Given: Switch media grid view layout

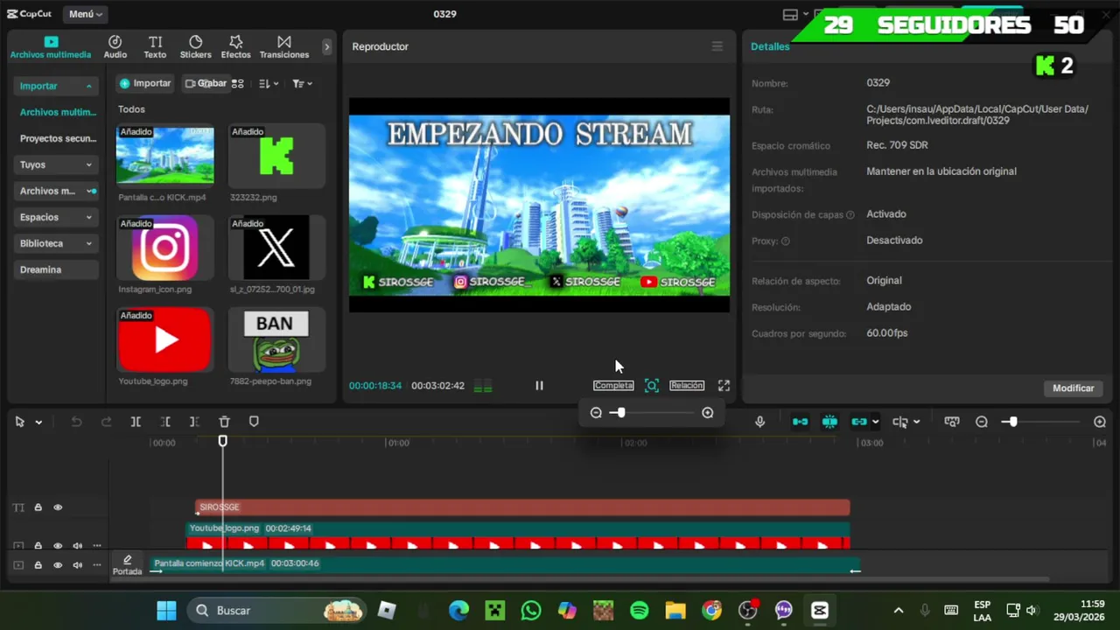Looking at the screenshot, I should [x=237, y=84].
